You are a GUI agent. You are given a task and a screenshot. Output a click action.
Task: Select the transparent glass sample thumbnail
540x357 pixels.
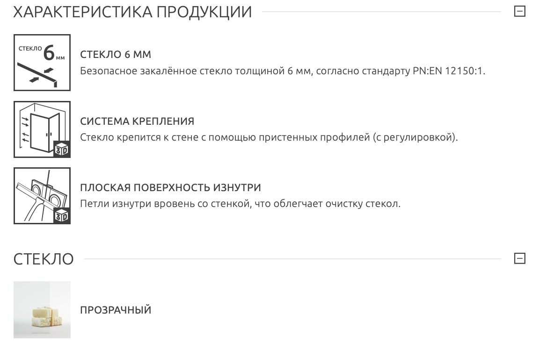pyautogui.click(x=42, y=309)
